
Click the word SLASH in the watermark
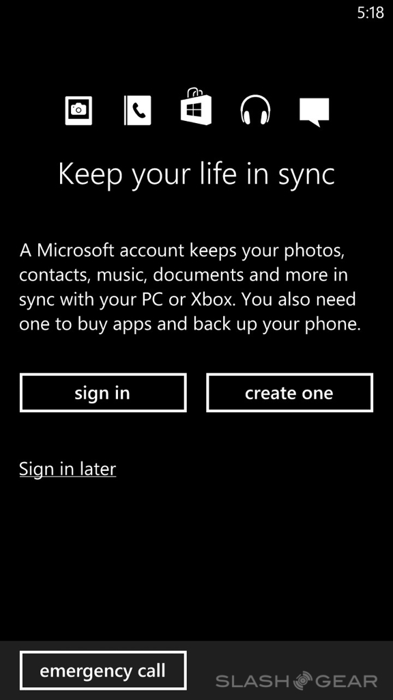coord(254,681)
